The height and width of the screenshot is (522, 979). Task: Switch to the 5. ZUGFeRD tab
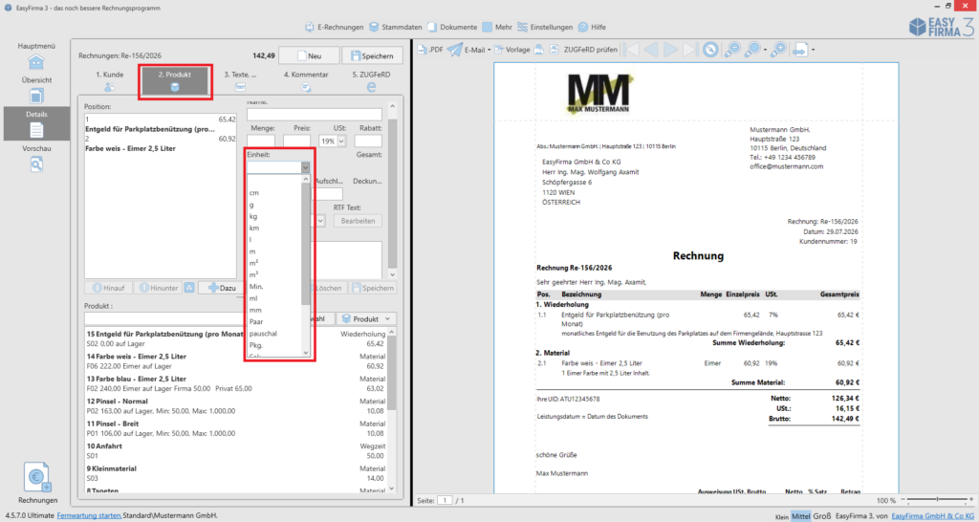pyautogui.click(x=371, y=80)
